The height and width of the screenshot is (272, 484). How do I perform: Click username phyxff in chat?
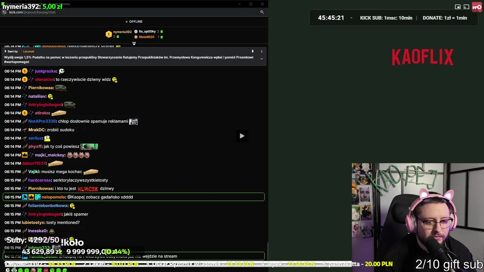pos(35,147)
